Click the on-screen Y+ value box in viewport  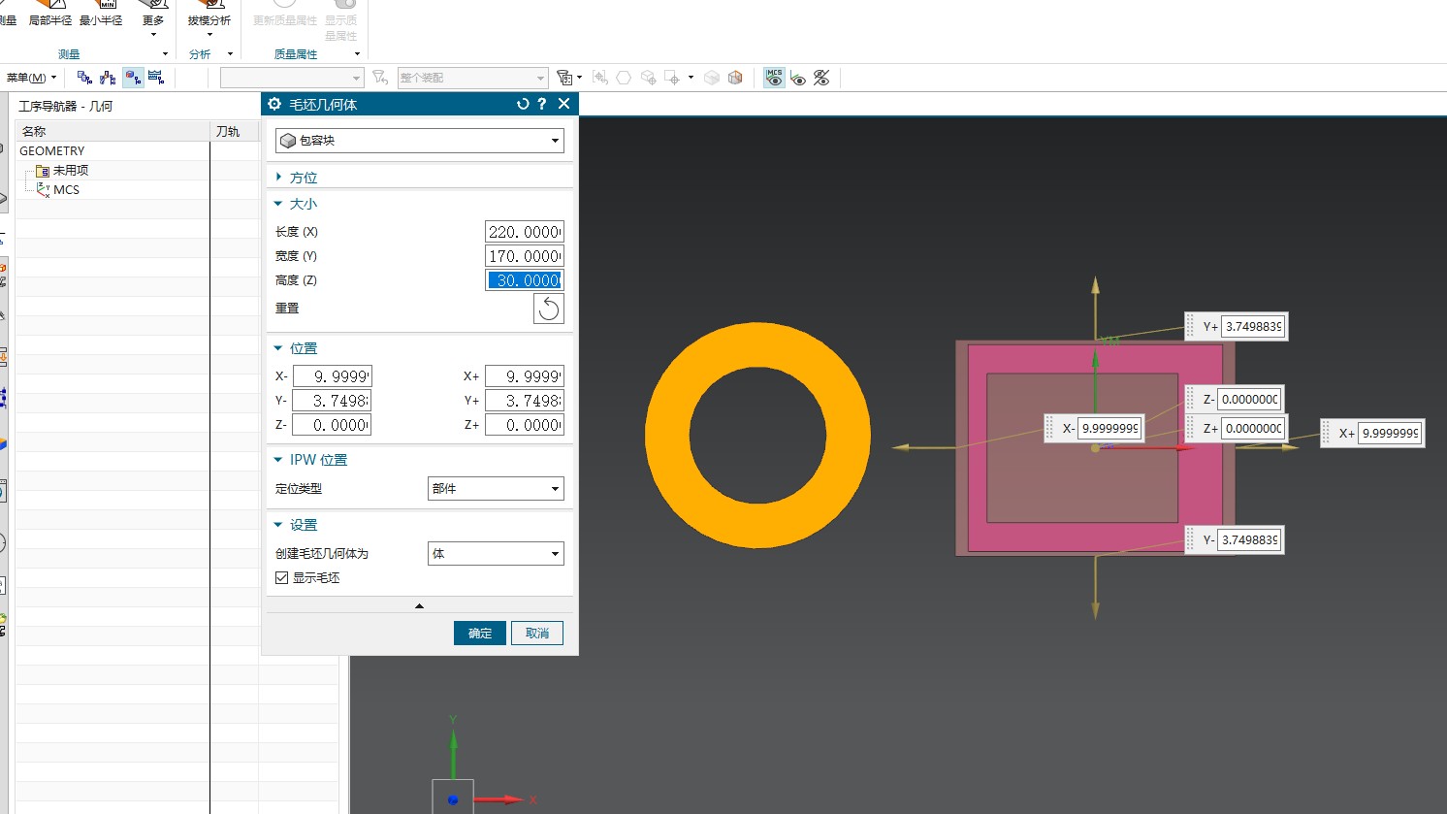pos(1253,327)
